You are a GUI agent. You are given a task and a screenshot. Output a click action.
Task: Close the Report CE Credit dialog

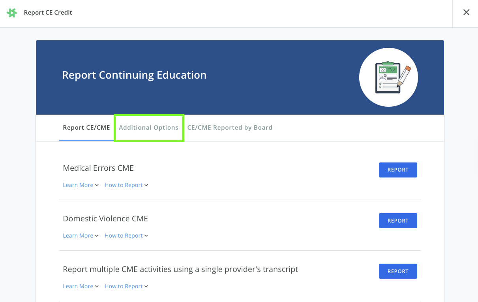(466, 12)
